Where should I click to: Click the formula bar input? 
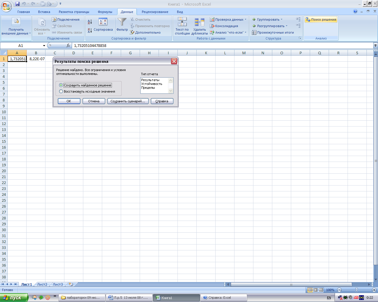tap(223, 45)
